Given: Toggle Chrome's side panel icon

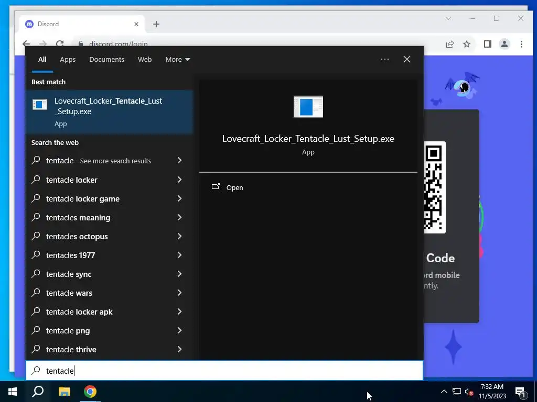Looking at the screenshot, I should tap(488, 44).
